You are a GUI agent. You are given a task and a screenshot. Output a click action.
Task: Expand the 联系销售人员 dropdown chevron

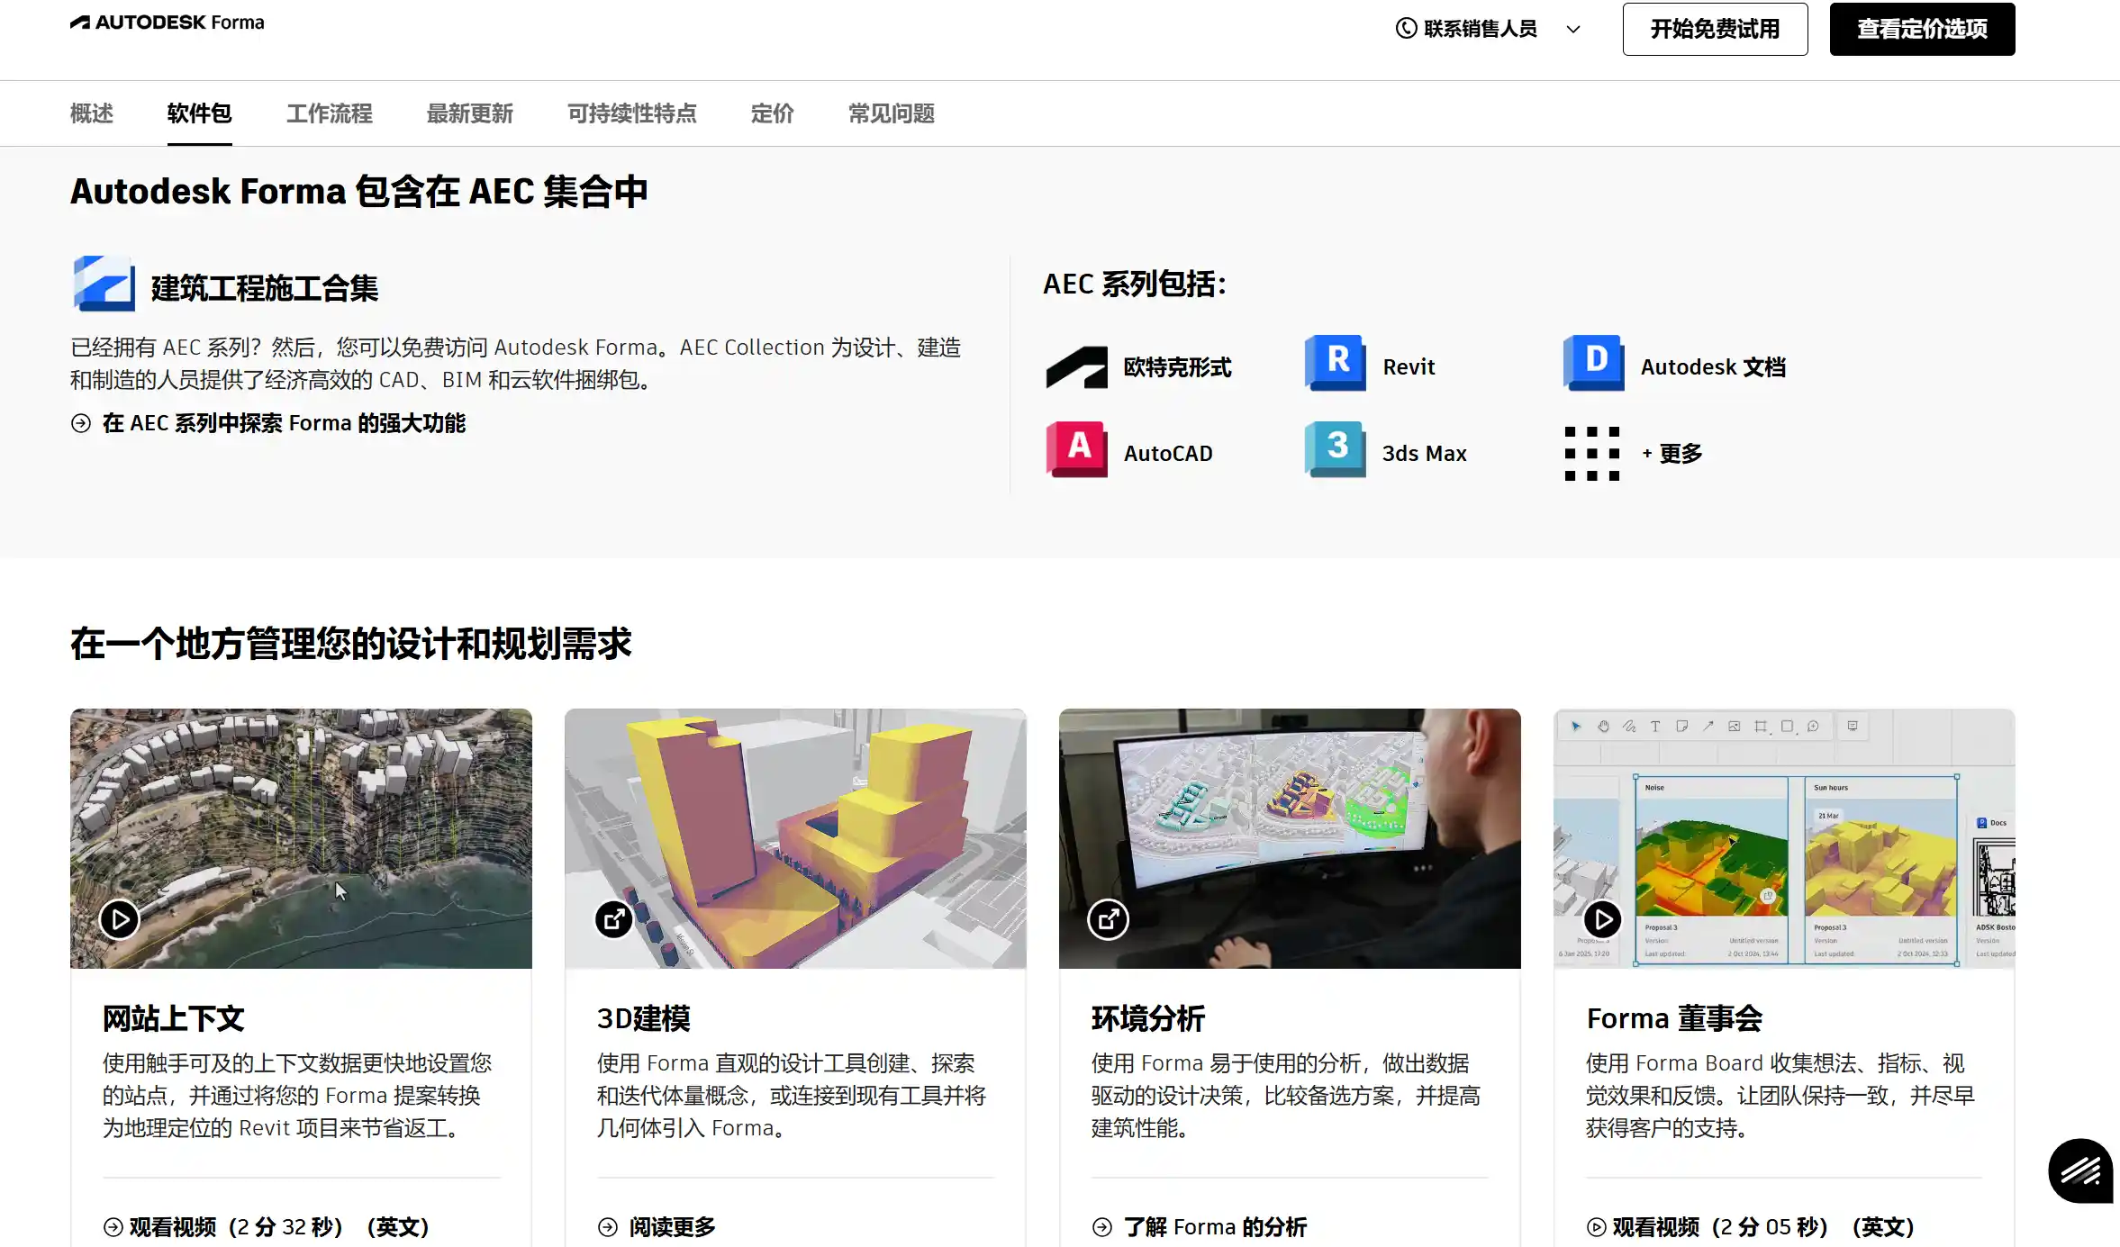click(x=1573, y=29)
